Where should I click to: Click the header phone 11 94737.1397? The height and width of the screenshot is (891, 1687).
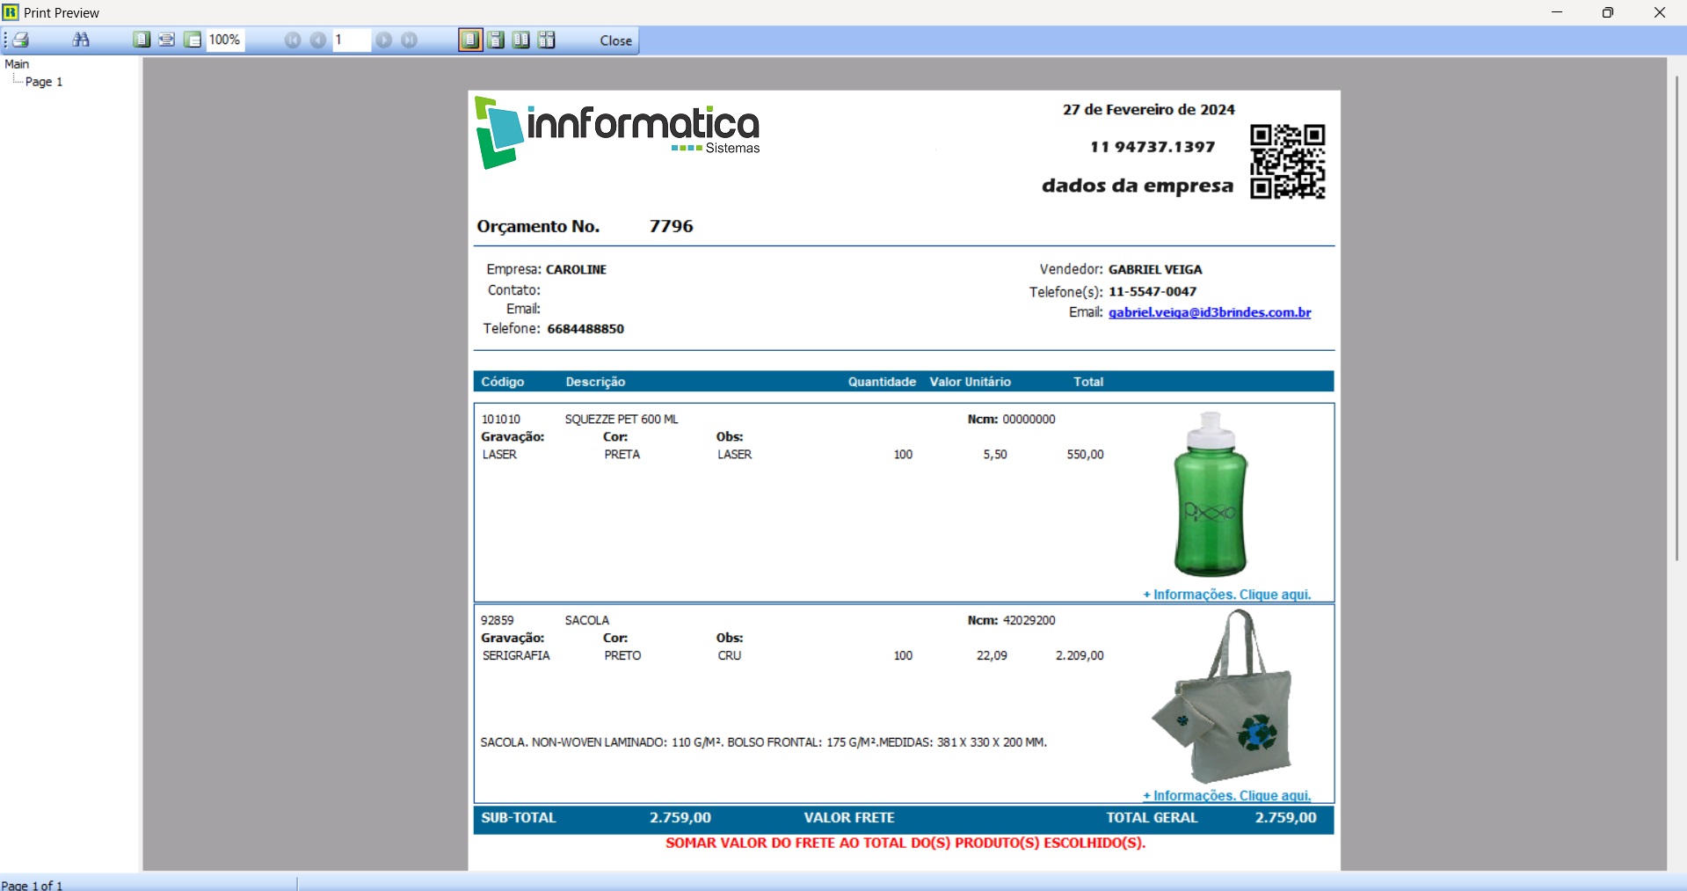coord(1153,147)
